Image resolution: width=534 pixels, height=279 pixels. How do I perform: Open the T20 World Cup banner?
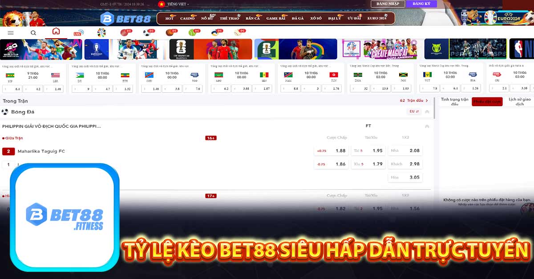41,49
